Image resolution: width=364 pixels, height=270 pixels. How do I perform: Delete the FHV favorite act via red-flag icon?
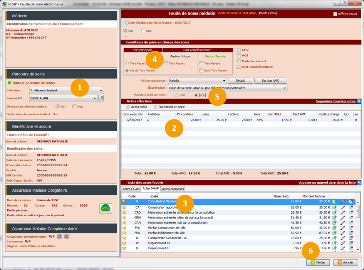click(351, 228)
